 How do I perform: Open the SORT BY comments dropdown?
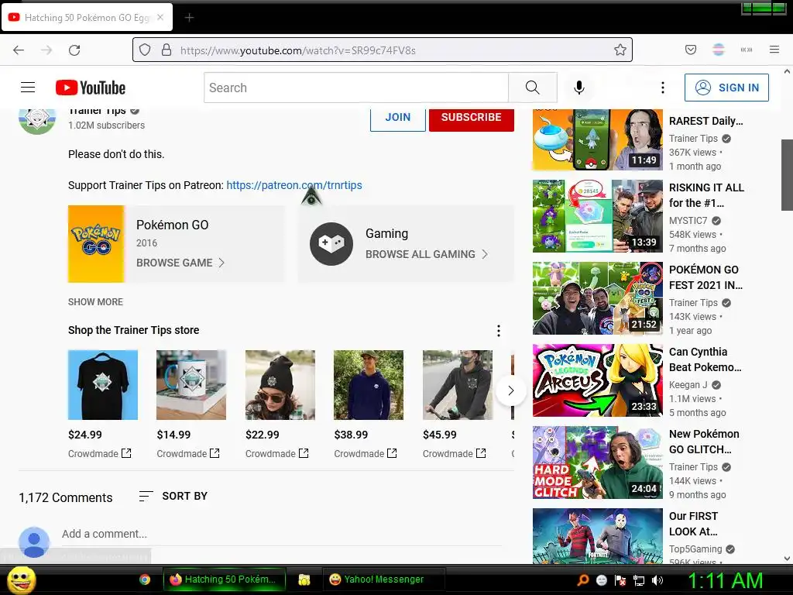173,497
